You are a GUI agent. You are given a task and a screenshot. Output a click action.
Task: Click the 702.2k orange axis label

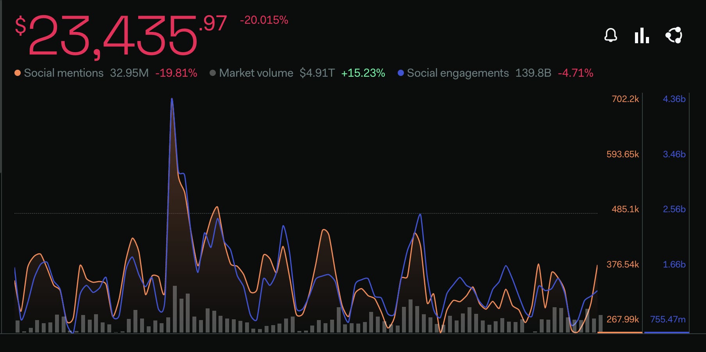tap(625, 99)
